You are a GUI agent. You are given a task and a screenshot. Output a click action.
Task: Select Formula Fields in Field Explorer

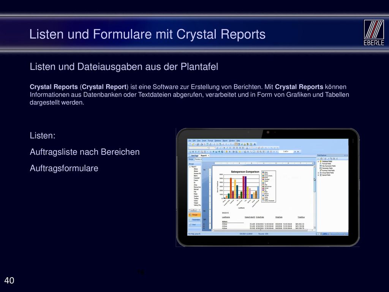click(x=326, y=163)
